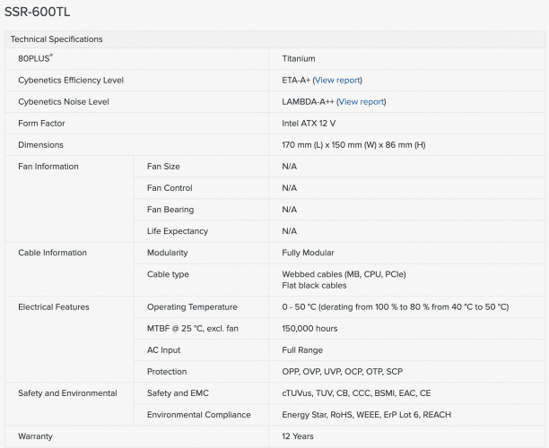Click the Fan Bearing label

coord(170,209)
